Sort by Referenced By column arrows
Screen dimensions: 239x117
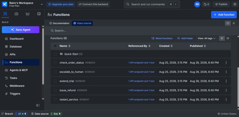[149, 46]
